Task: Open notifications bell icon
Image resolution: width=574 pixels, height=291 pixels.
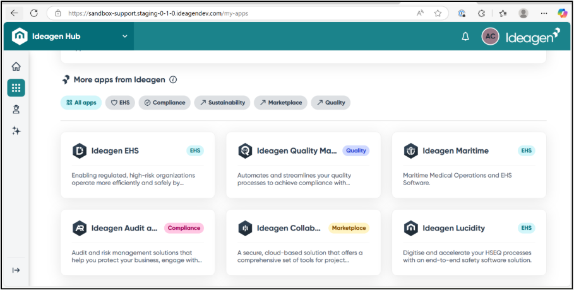Action: [x=465, y=37]
